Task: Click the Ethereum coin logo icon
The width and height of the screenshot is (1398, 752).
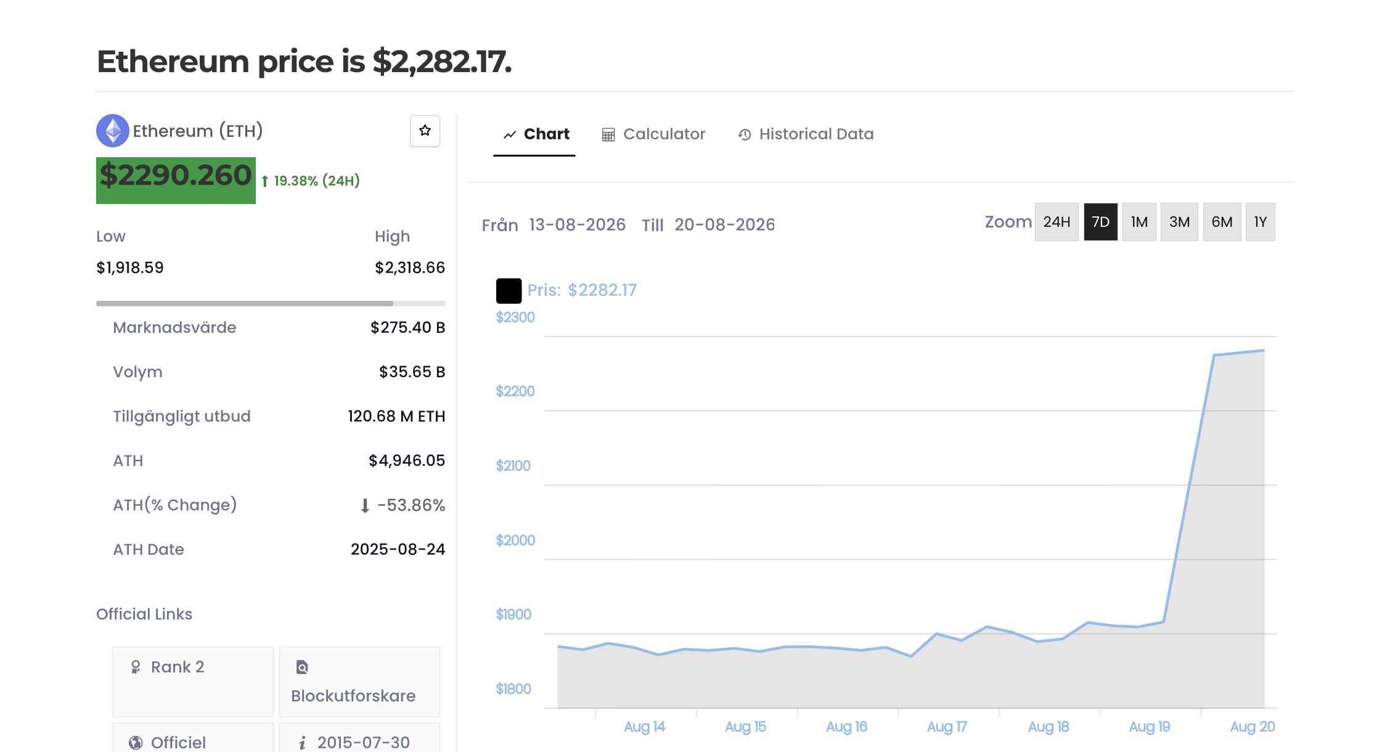Action: click(113, 131)
